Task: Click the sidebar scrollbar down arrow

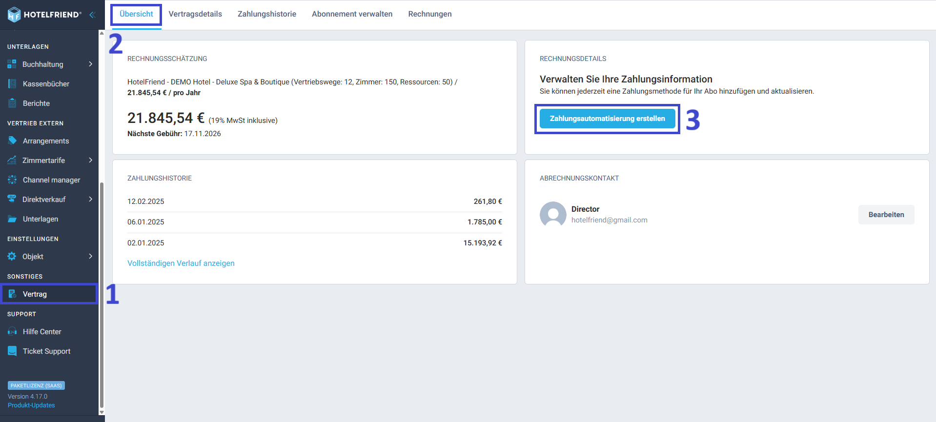Action: point(102,412)
